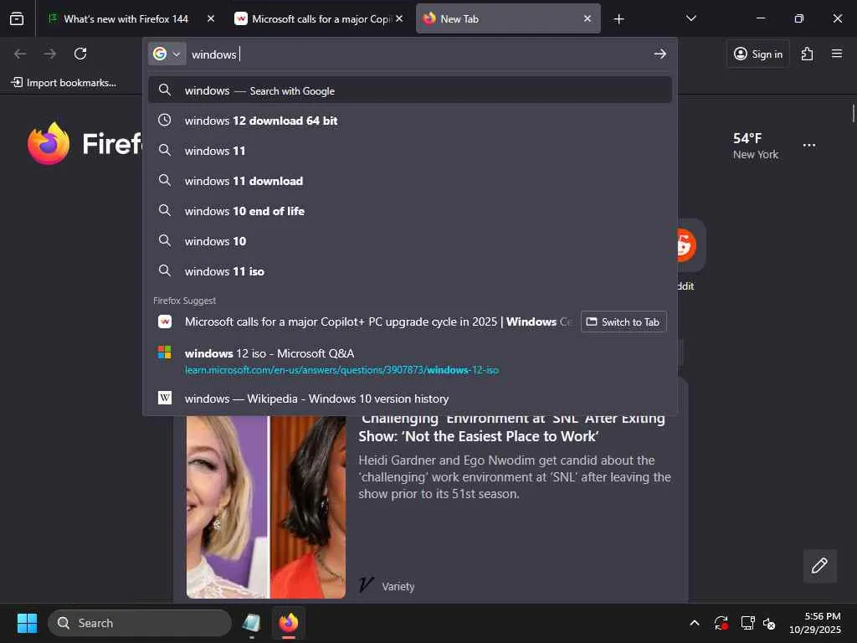The image size is (857, 643).
Task: Close the New Tab tab
Action: point(587,18)
